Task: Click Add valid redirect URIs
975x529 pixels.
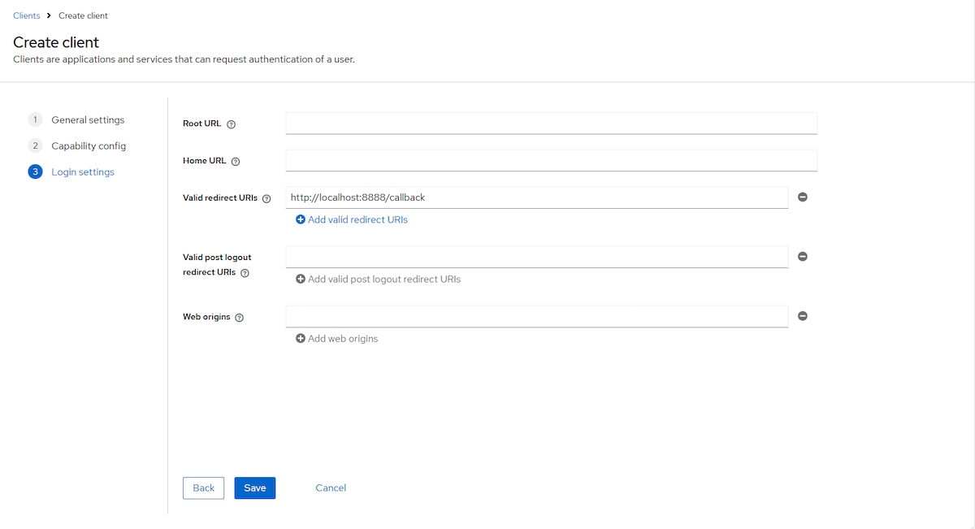Action: coord(352,220)
